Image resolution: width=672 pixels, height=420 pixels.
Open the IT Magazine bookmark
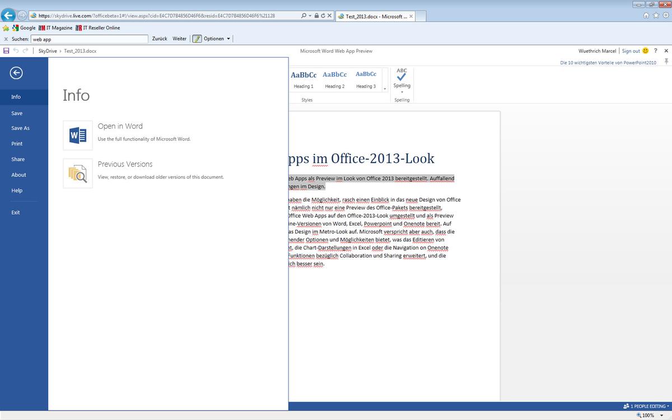[x=55, y=27]
